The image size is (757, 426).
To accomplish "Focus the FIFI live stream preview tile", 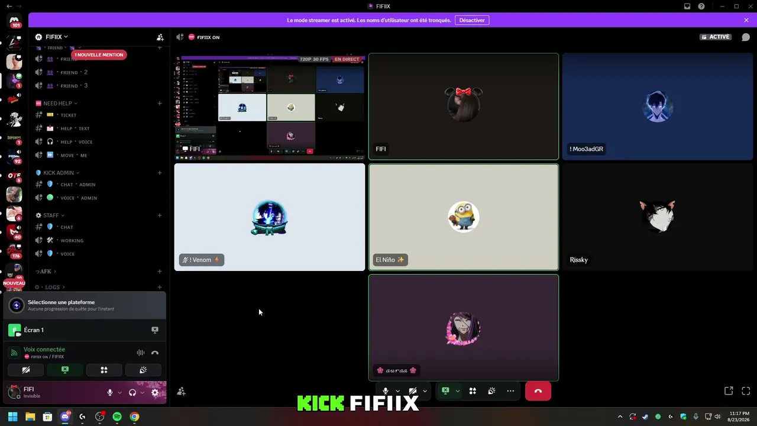I will pos(270,107).
